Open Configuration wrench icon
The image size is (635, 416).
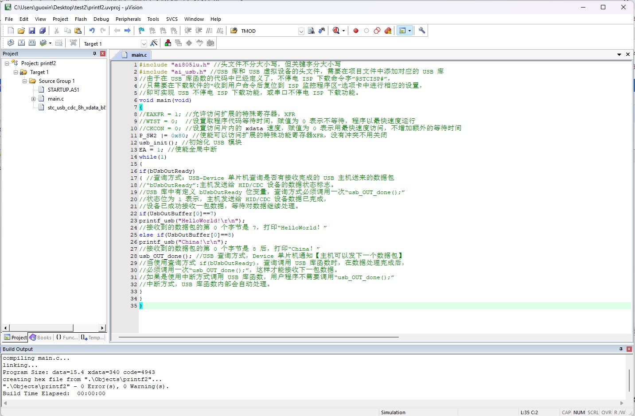click(422, 31)
